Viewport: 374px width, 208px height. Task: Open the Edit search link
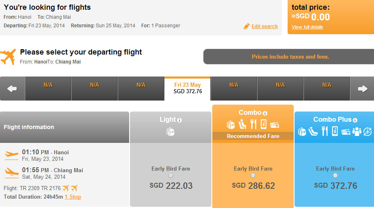click(264, 26)
